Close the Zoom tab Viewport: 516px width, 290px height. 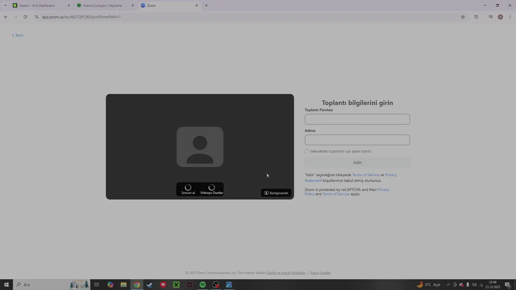197,6
